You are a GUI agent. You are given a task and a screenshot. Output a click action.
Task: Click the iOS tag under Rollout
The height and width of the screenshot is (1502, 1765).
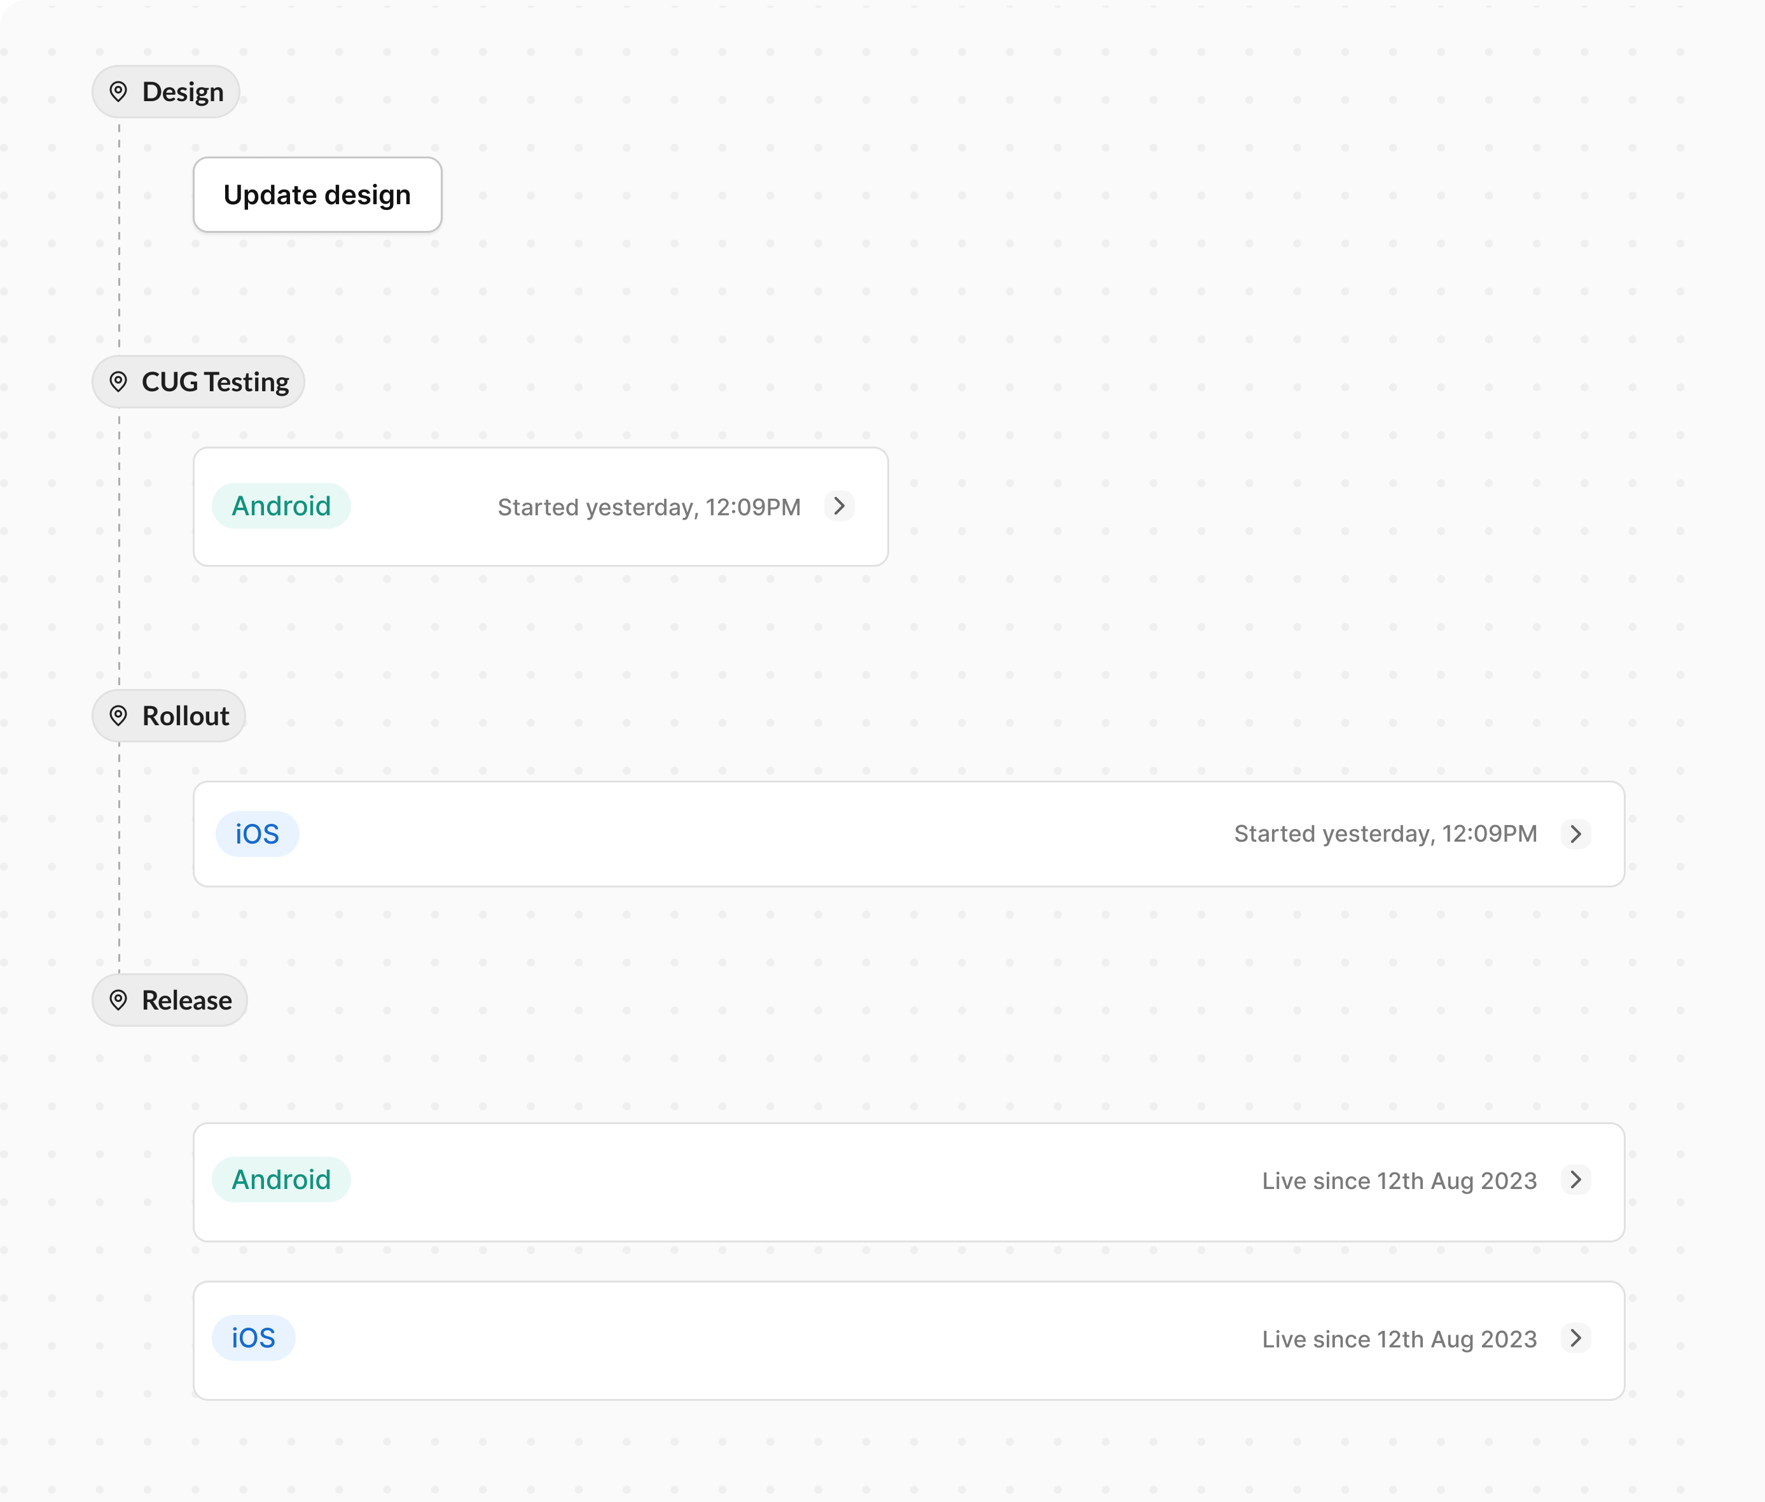(x=257, y=835)
